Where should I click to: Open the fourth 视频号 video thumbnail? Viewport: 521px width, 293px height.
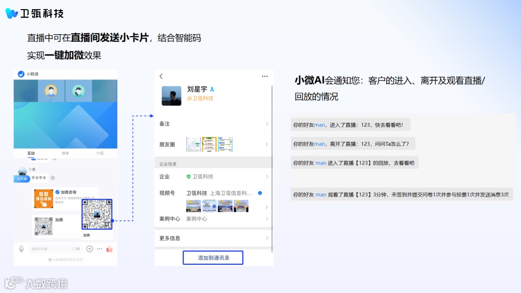241,206
